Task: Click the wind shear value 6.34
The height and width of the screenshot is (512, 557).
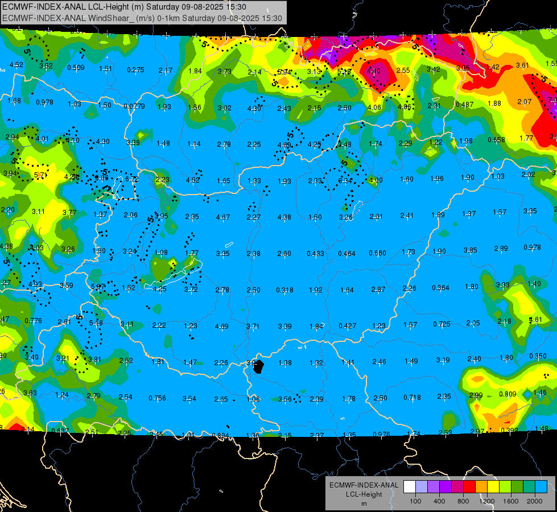Action: pos(345,180)
